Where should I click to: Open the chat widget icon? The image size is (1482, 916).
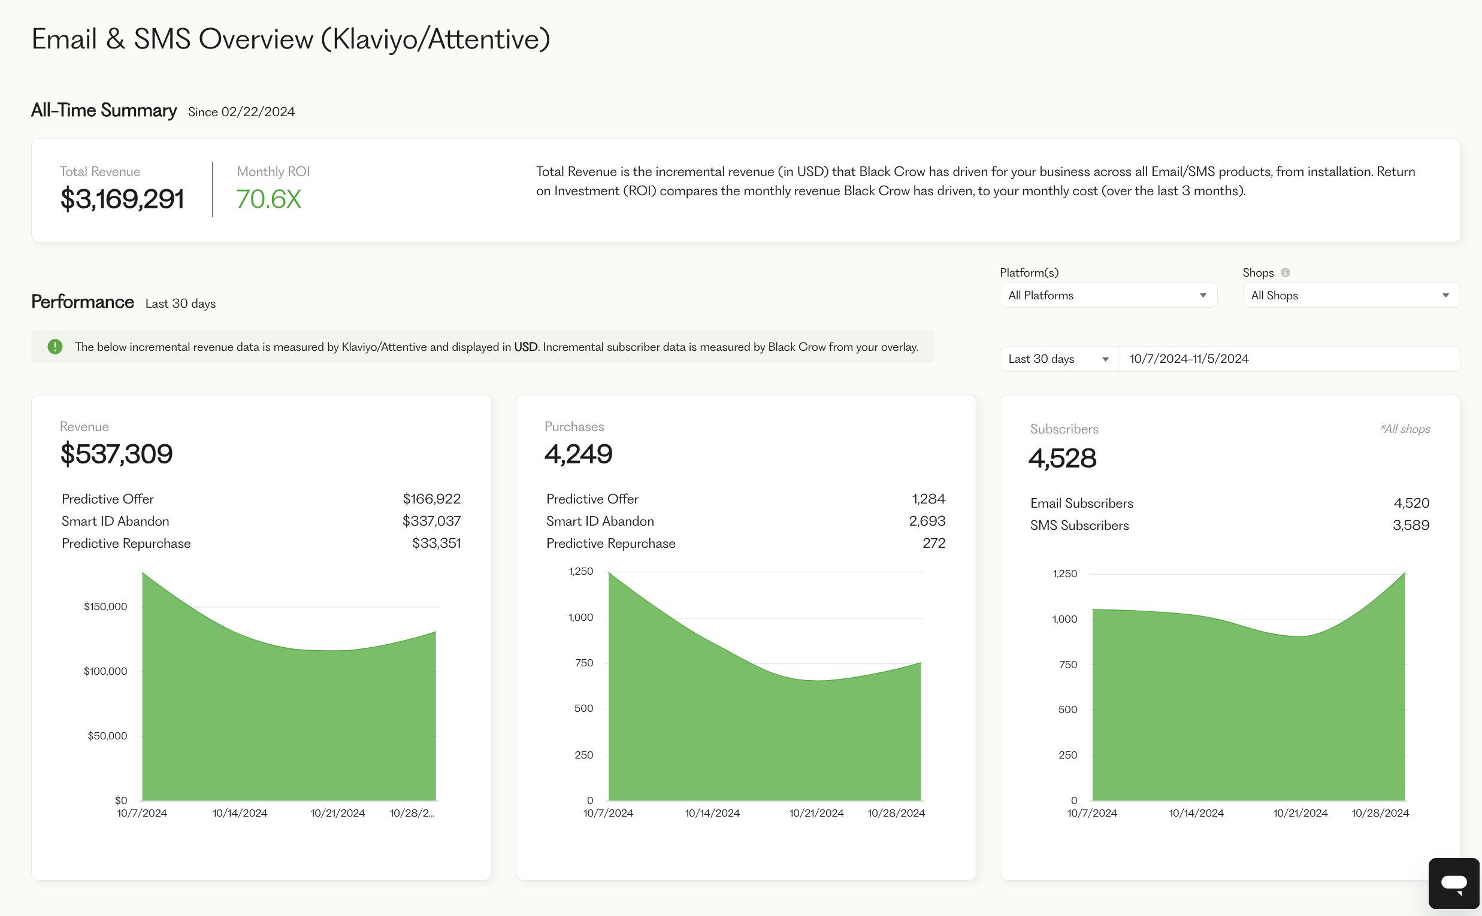click(1453, 882)
